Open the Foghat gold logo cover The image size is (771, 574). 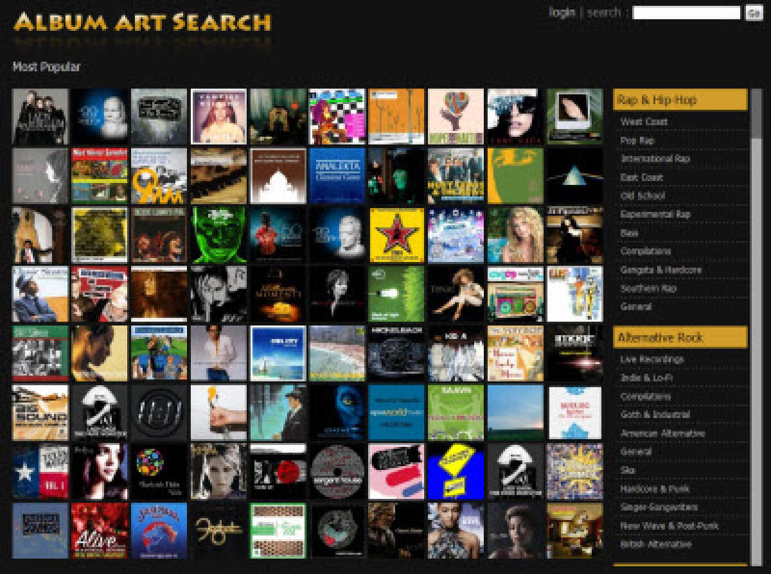click(x=218, y=530)
